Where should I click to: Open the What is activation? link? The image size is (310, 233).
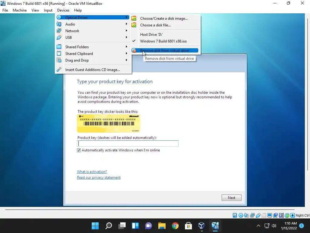click(92, 172)
